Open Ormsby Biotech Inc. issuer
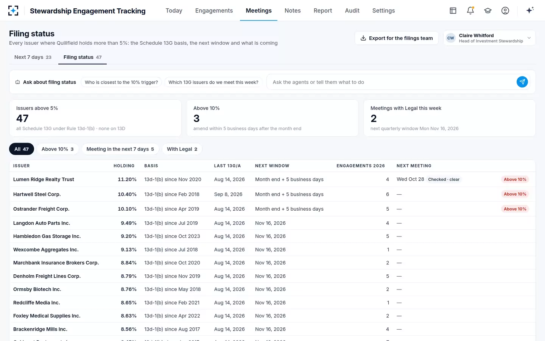This screenshot has height=341, width=545. [x=37, y=289]
